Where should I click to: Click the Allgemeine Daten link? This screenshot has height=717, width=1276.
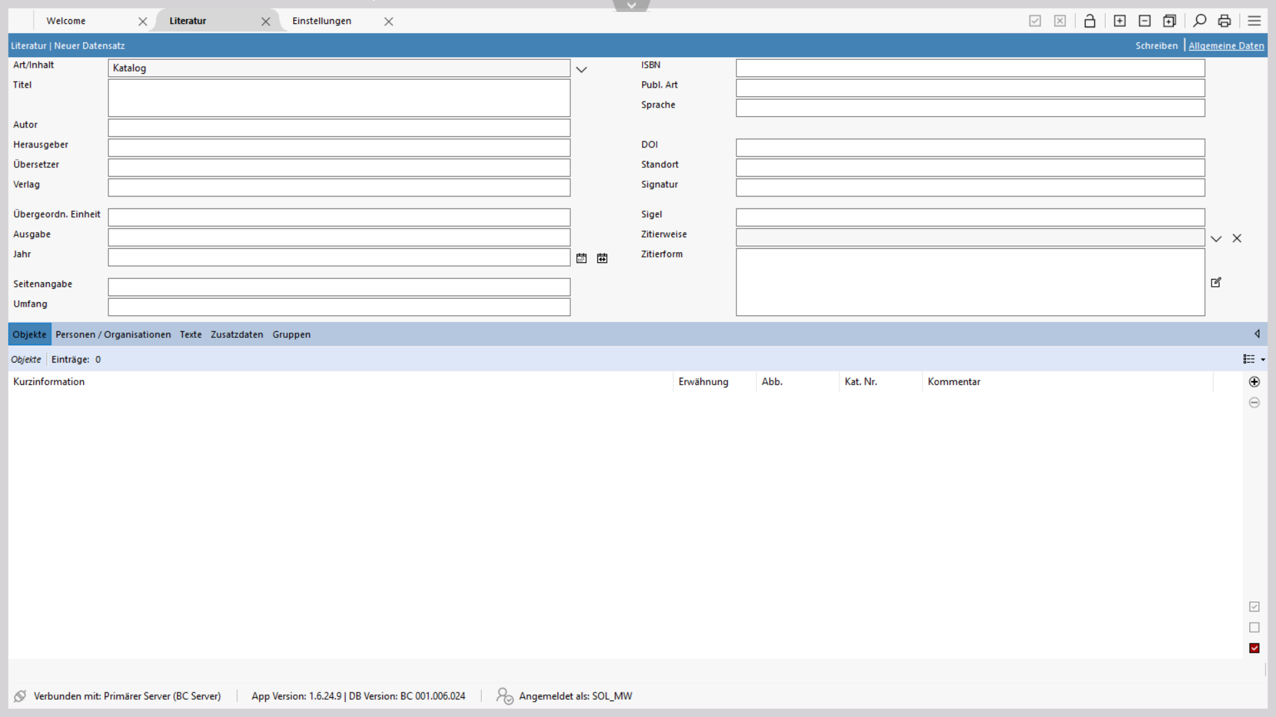pos(1226,46)
